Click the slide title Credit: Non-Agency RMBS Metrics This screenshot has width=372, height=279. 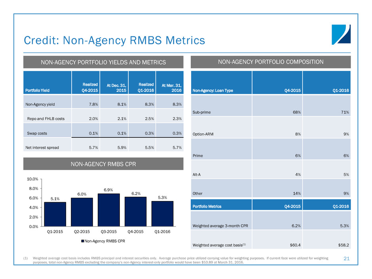[x=114, y=40]
